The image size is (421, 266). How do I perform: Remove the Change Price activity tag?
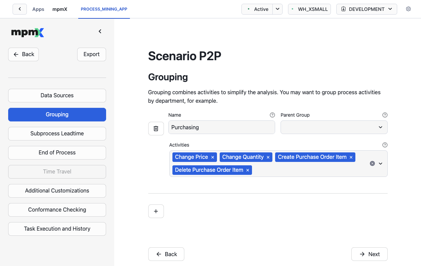[x=213, y=157]
